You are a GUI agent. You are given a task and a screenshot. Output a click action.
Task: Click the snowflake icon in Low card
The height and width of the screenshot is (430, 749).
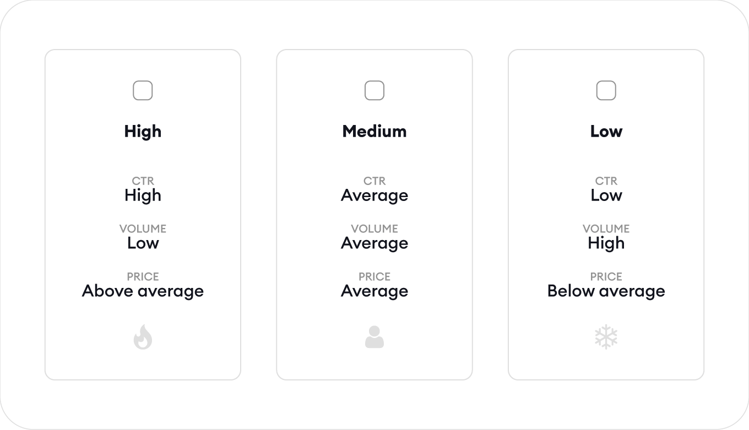pos(606,337)
